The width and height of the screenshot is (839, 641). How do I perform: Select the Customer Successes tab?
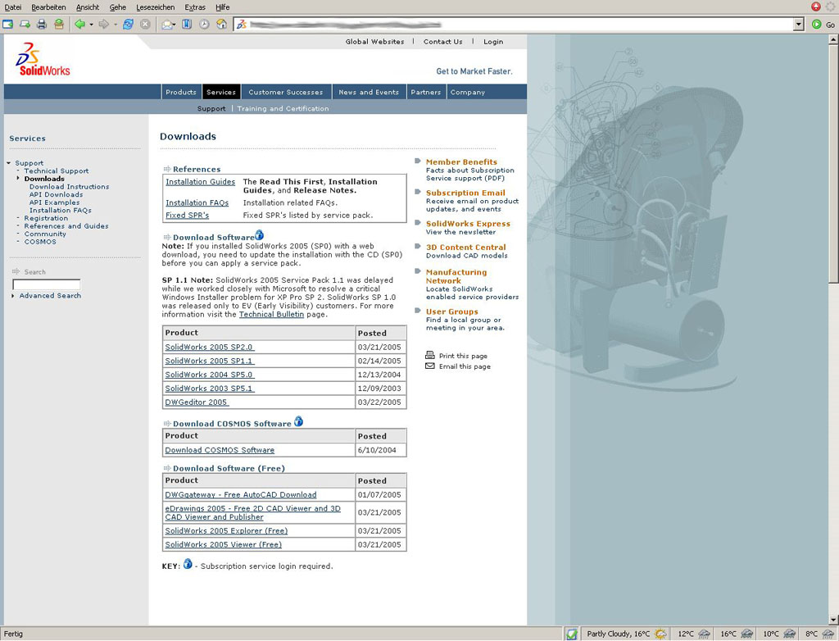pos(286,92)
